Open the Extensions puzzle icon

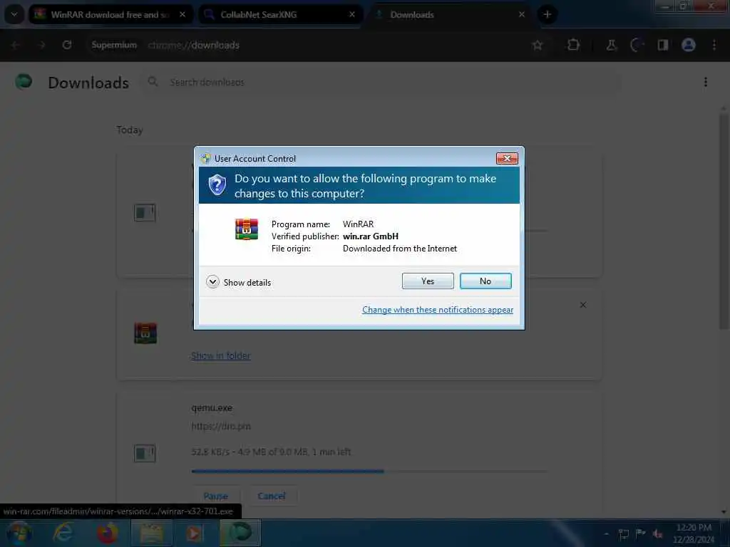click(573, 45)
